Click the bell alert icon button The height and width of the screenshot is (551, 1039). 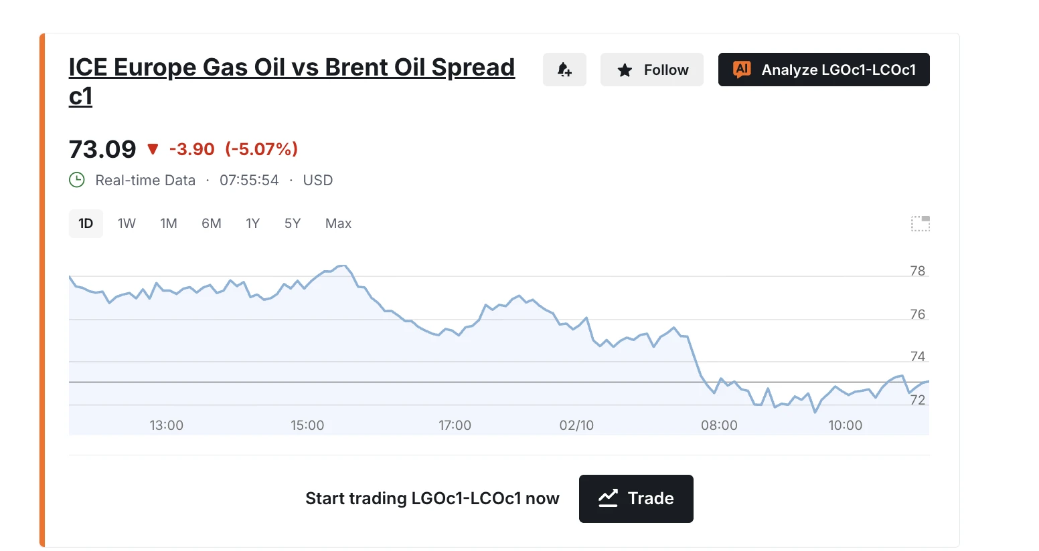point(564,70)
